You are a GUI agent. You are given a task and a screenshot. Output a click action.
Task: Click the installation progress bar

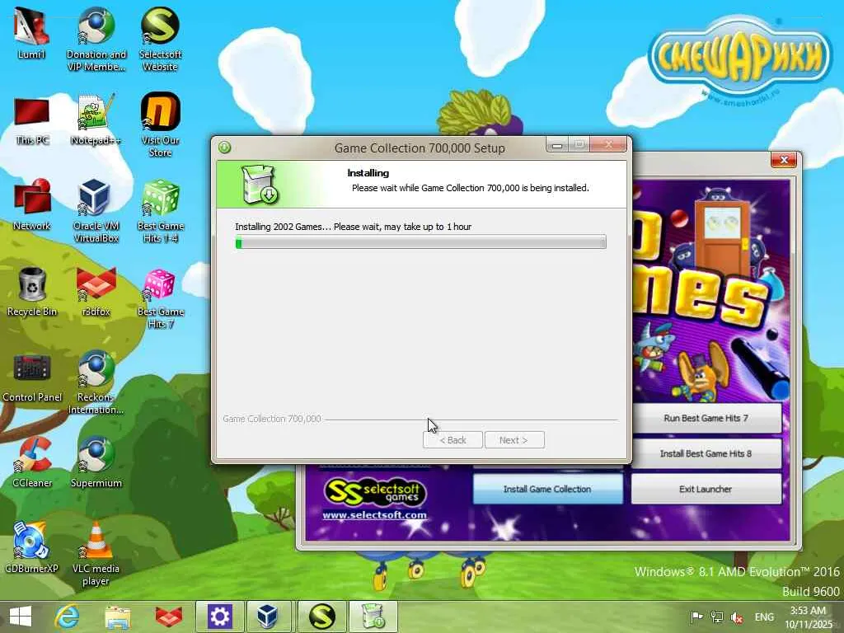[x=421, y=241]
